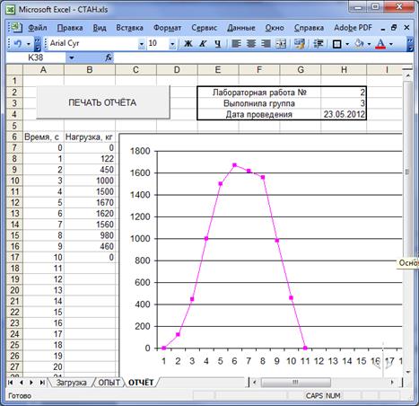
Task: Expand the Name Box K38 dropdown
Action: coord(72,57)
